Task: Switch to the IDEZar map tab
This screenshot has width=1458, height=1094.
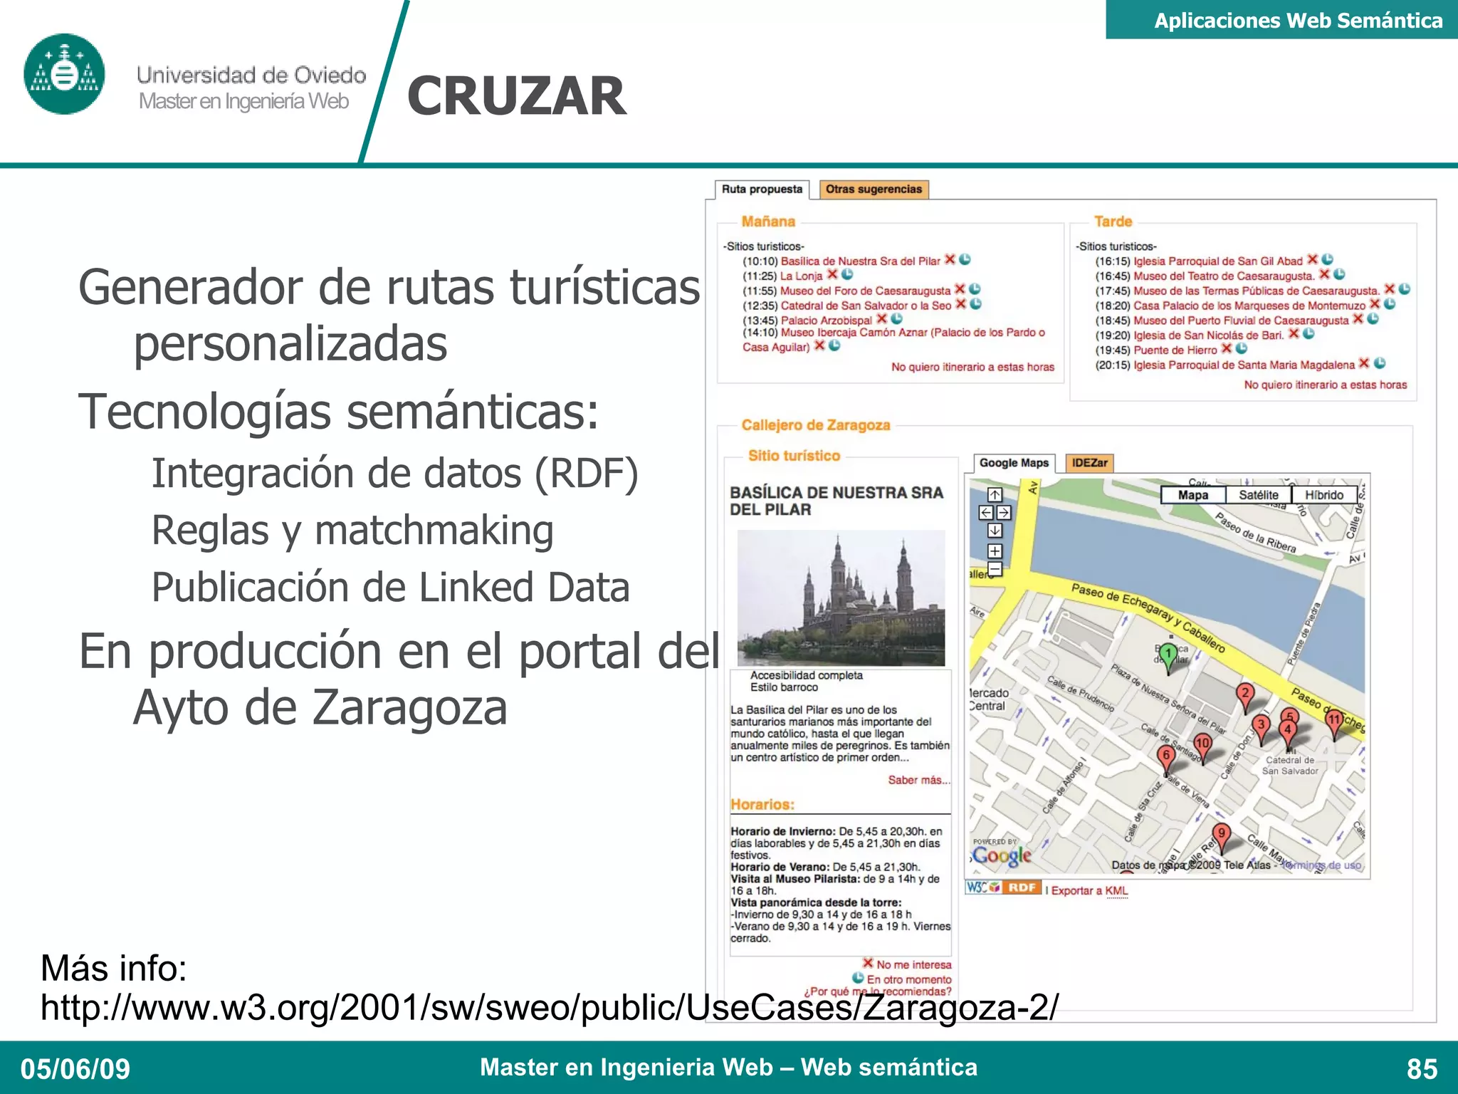Action: [1089, 463]
